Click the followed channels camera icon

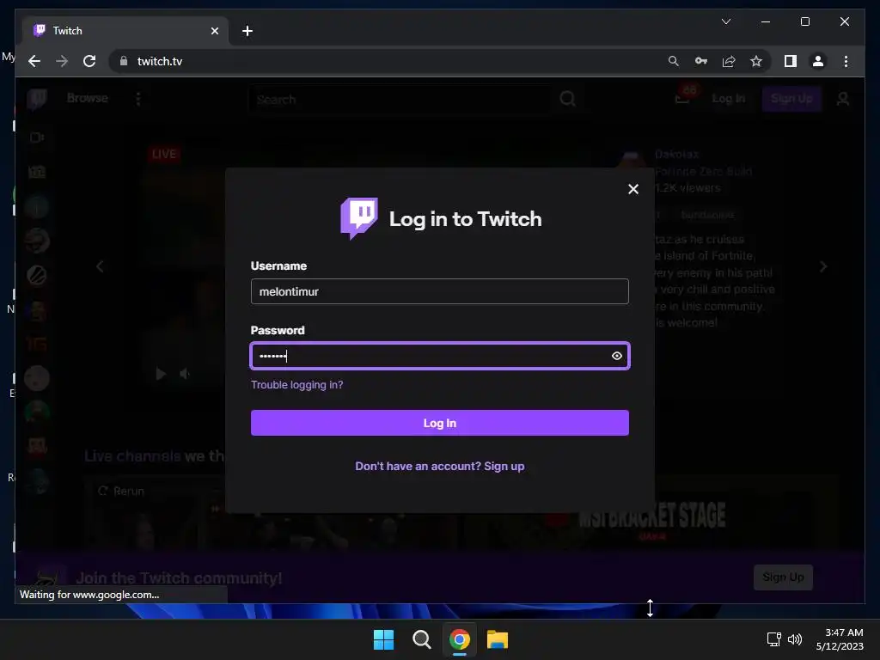pos(37,137)
